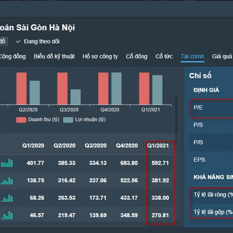Click the 173.71 table value
The height and width of the screenshot is (233, 233).
point(98,198)
